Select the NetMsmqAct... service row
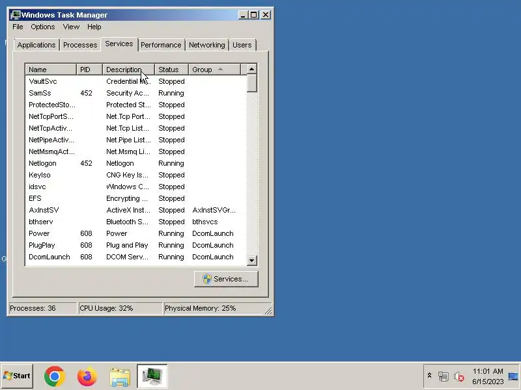This screenshot has height=390, width=521. point(136,151)
